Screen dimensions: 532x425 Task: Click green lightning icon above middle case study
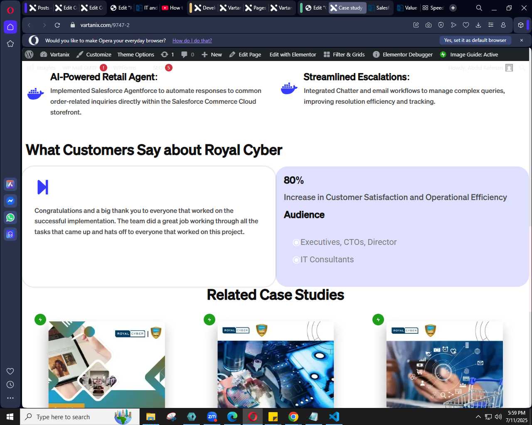[209, 320]
